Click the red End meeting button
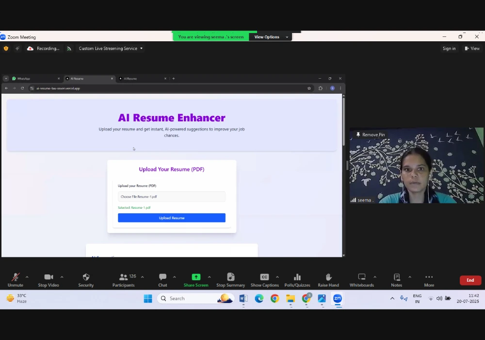Viewport: 485px width, 340px height. [x=470, y=280]
